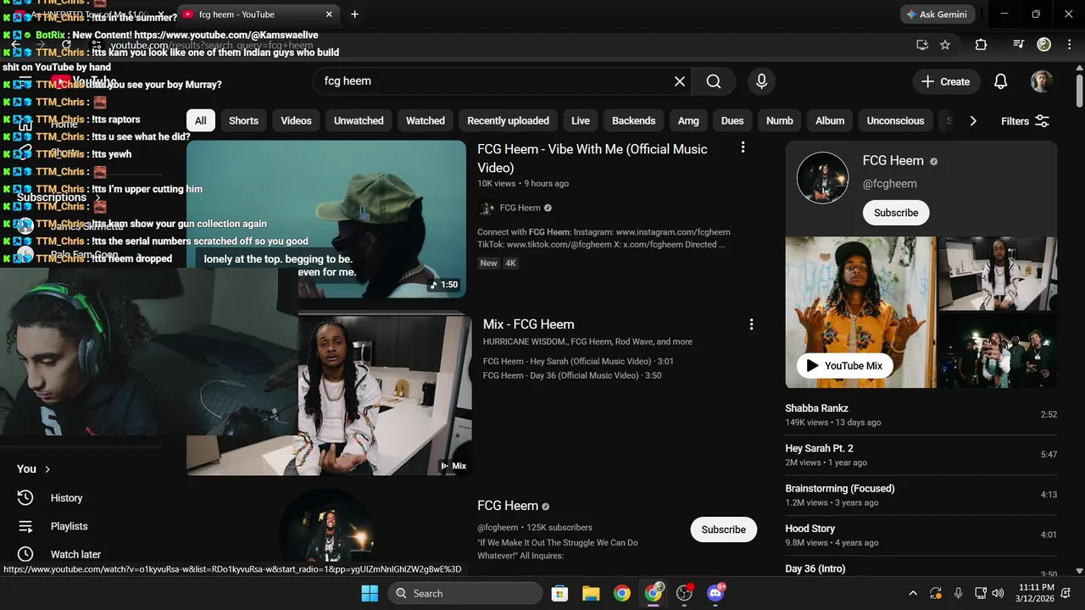The image size is (1085, 610).
Task: Select the Live filter chip
Action: coord(581,120)
